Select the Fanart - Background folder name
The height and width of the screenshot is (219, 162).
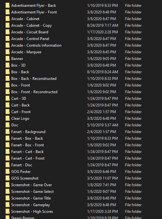28,132
